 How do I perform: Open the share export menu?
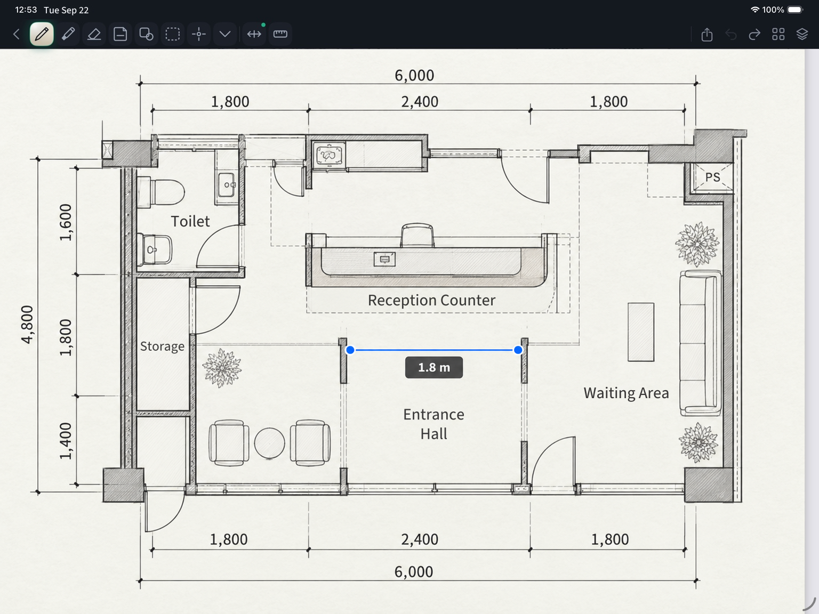[x=707, y=35]
